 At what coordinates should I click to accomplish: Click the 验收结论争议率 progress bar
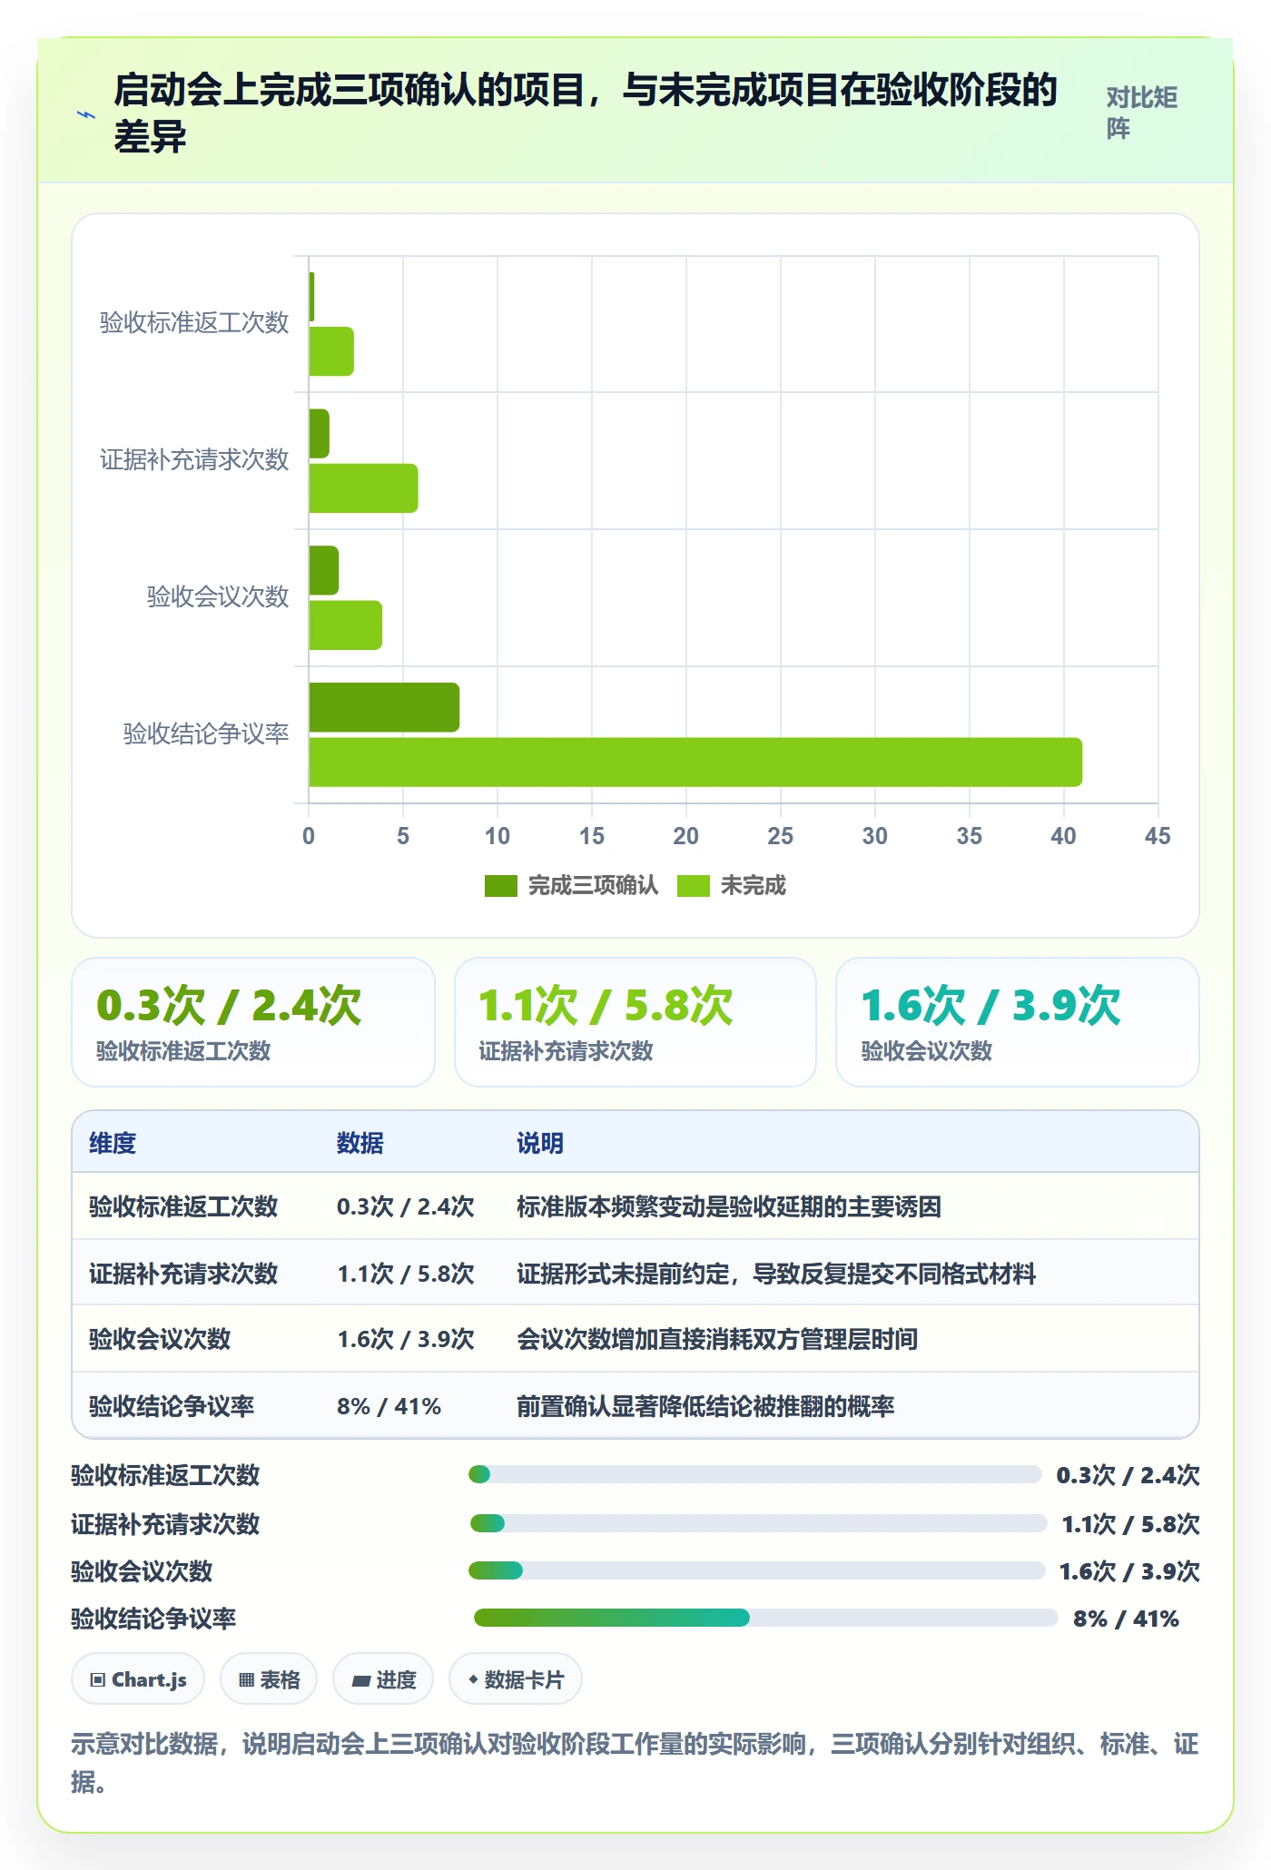[766, 1618]
